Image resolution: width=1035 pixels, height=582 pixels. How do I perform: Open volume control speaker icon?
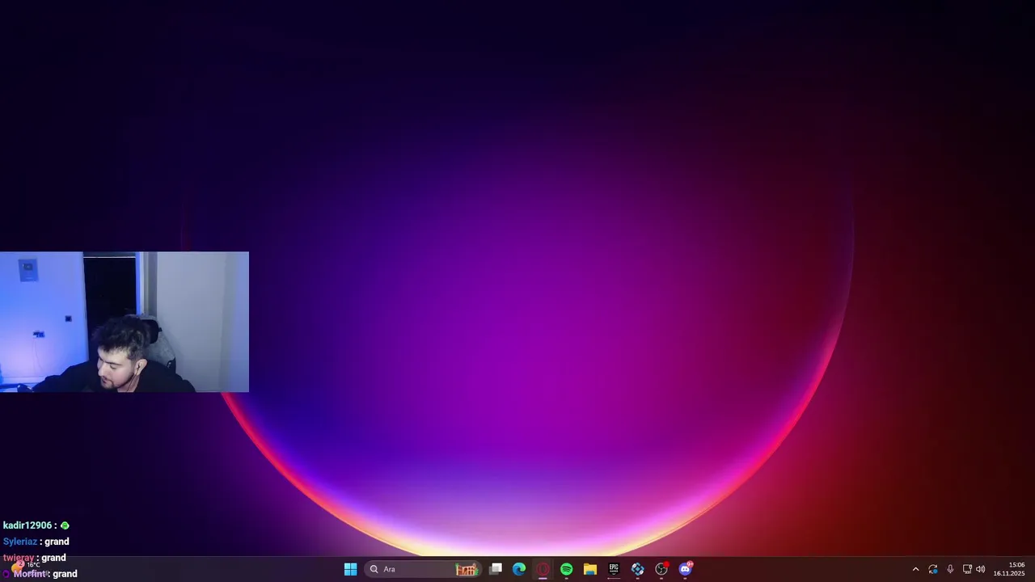click(x=980, y=569)
